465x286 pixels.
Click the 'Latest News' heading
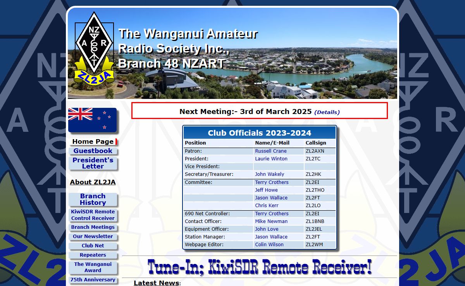coord(157,283)
